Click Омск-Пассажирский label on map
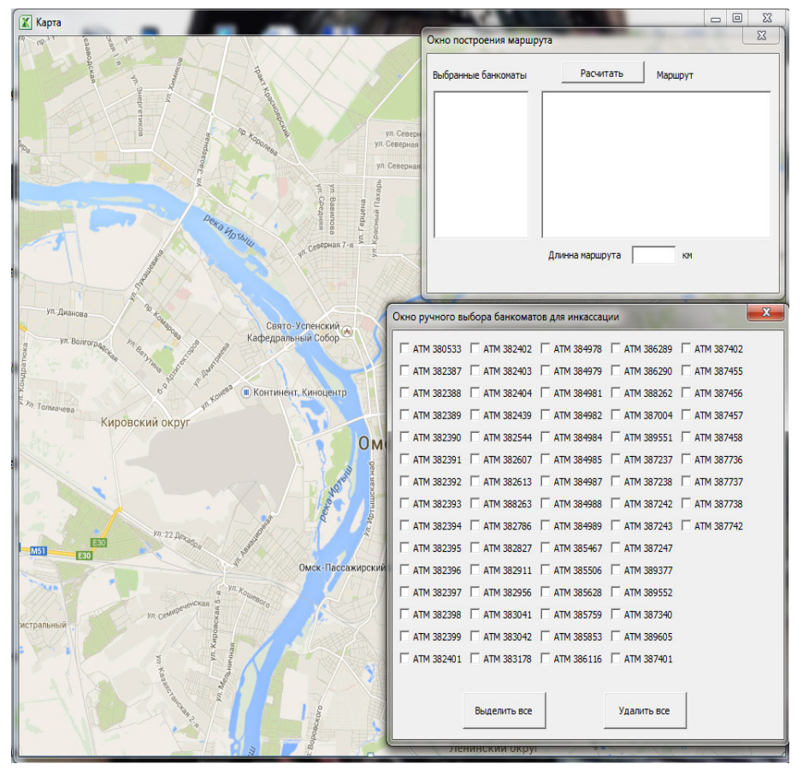This screenshot has height=770, width=803. click(342, 567)
